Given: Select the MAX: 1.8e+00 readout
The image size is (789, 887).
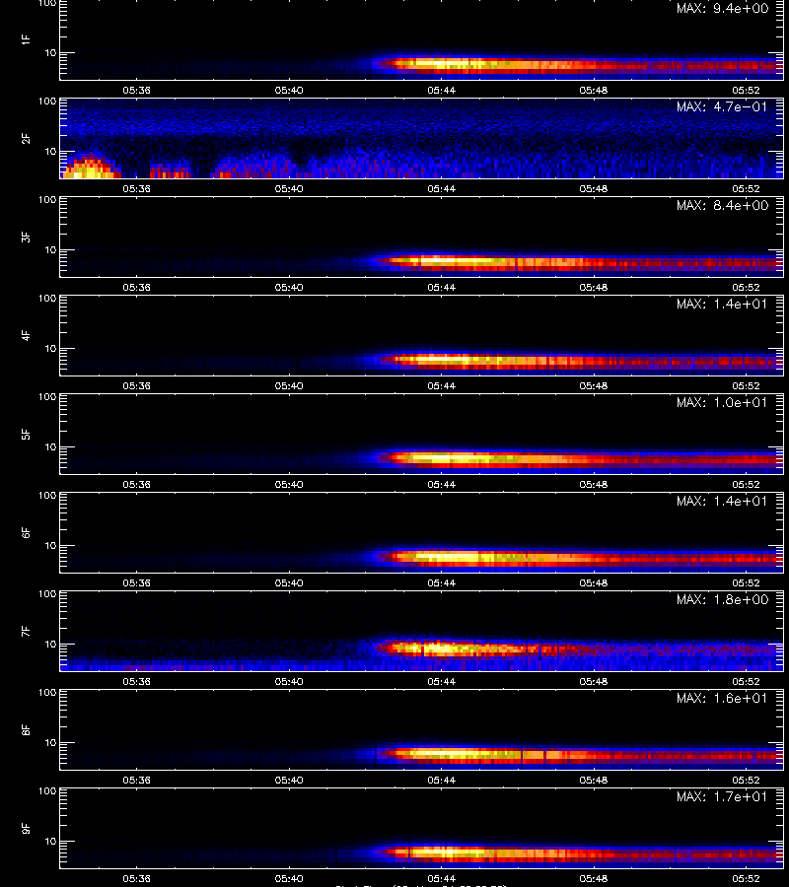Looking at the screenshot, I should tap(722, 599).
